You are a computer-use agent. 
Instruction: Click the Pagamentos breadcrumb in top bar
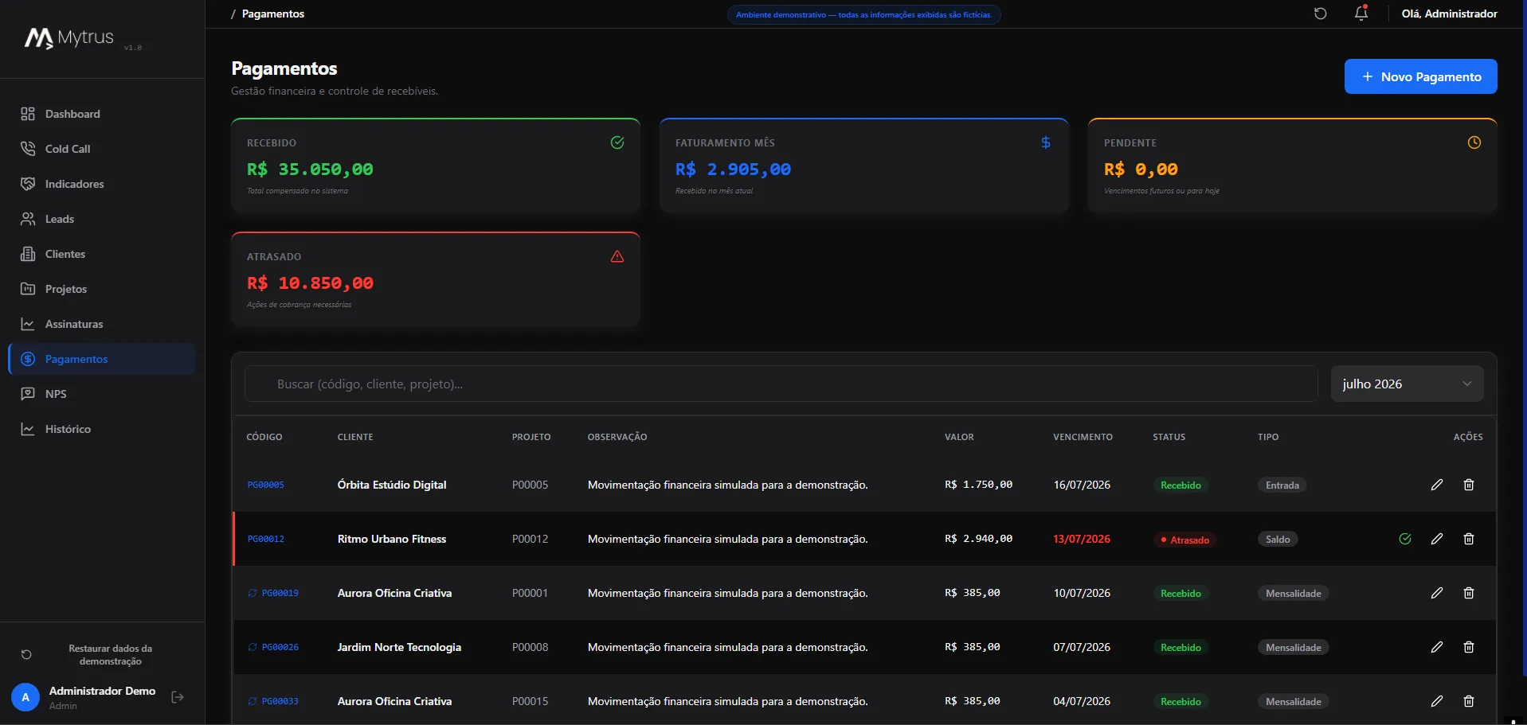[273, 14]
